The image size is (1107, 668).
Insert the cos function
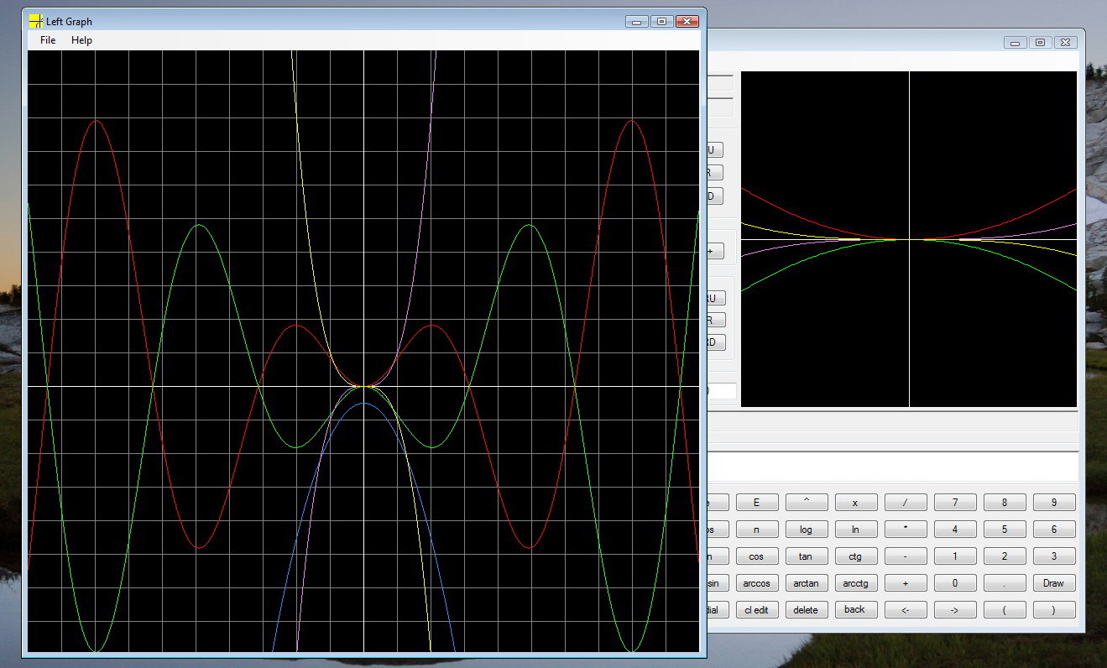click(756, 556)
